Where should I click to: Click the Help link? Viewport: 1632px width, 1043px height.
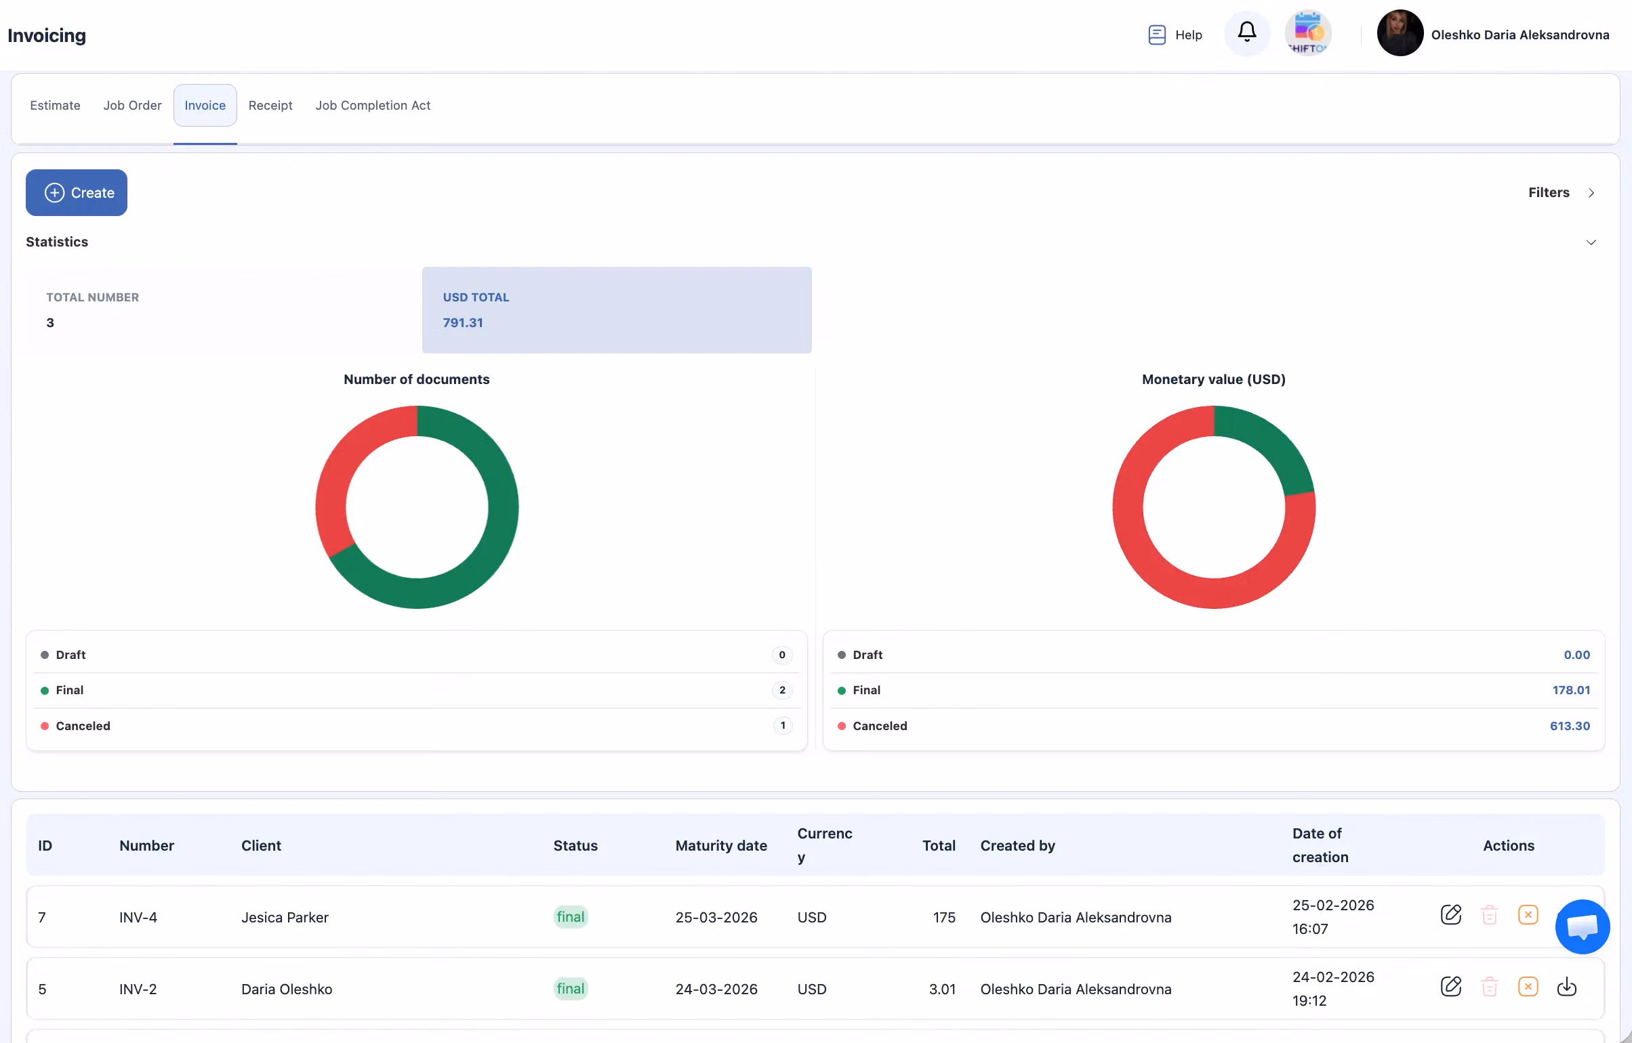[x=1187, y=34]
